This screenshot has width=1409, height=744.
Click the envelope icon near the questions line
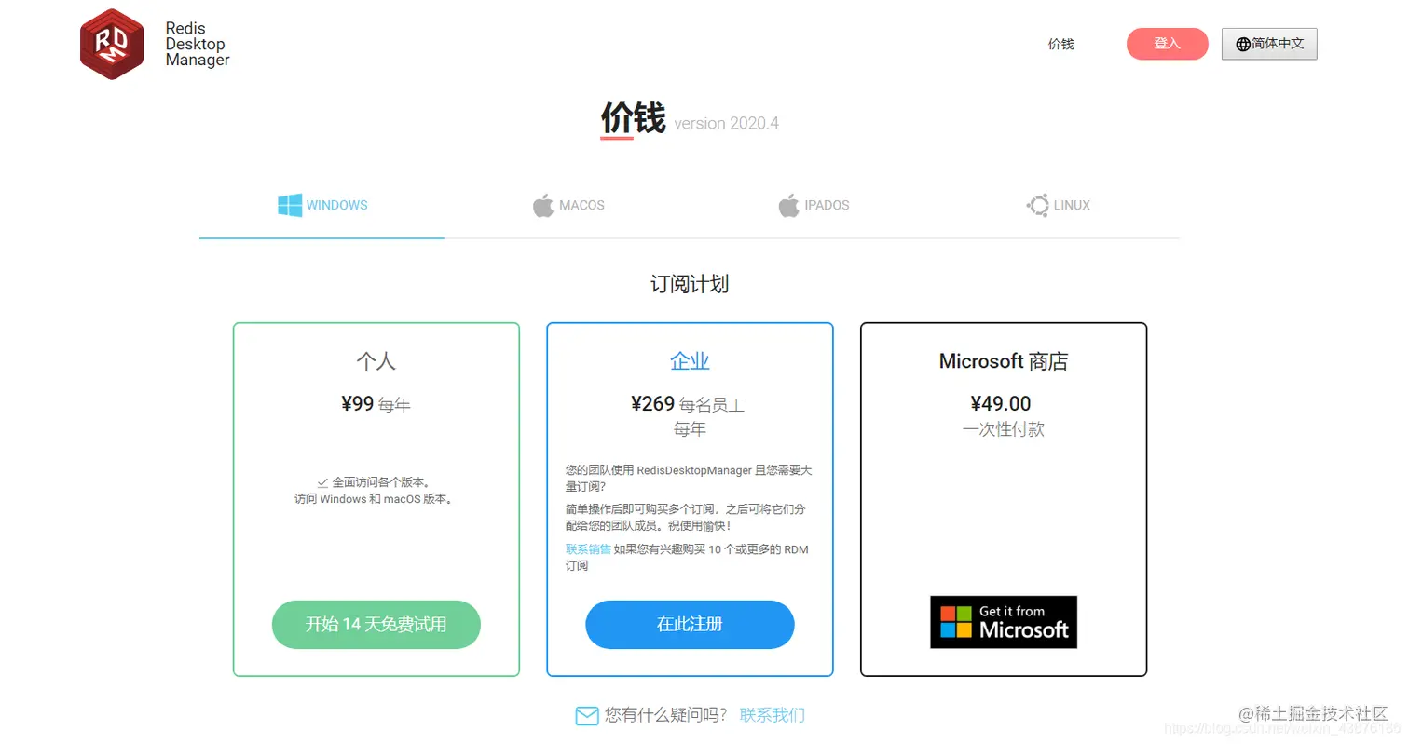tap(587, 715)
